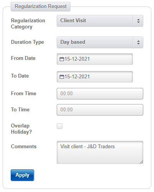Click the Duration Type dropdown arrows
154x192 pixels.
pos(138,42)
